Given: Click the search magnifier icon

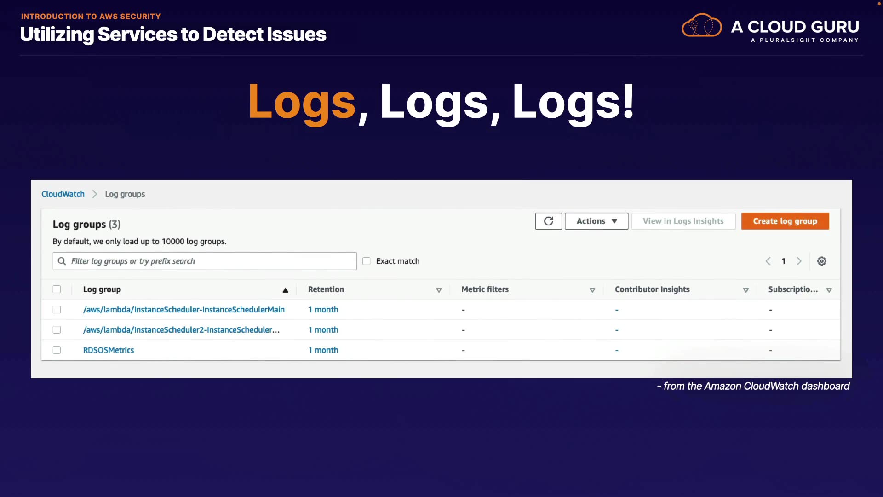Looking at the screenshot, I should point(62,261).
